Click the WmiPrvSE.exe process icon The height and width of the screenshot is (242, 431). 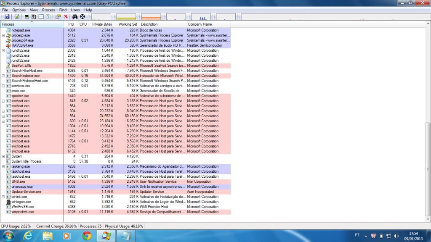[8, 207]
